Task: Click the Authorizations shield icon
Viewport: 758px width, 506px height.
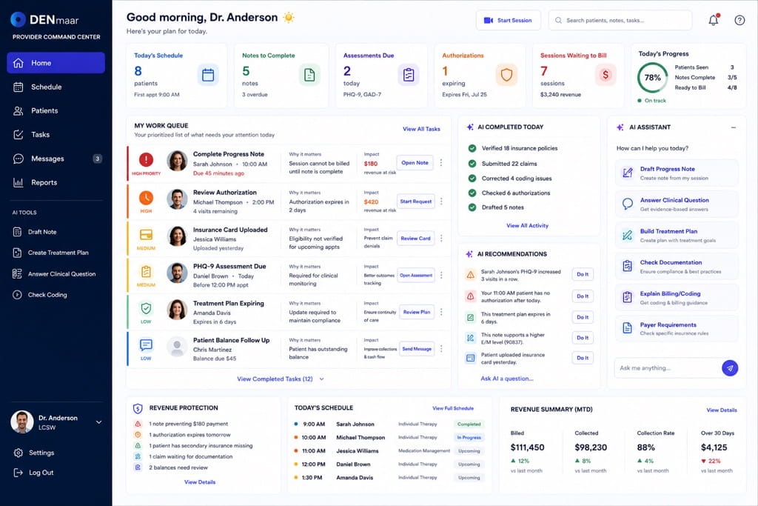Action: pyautogui.click(x=506, y=75)
